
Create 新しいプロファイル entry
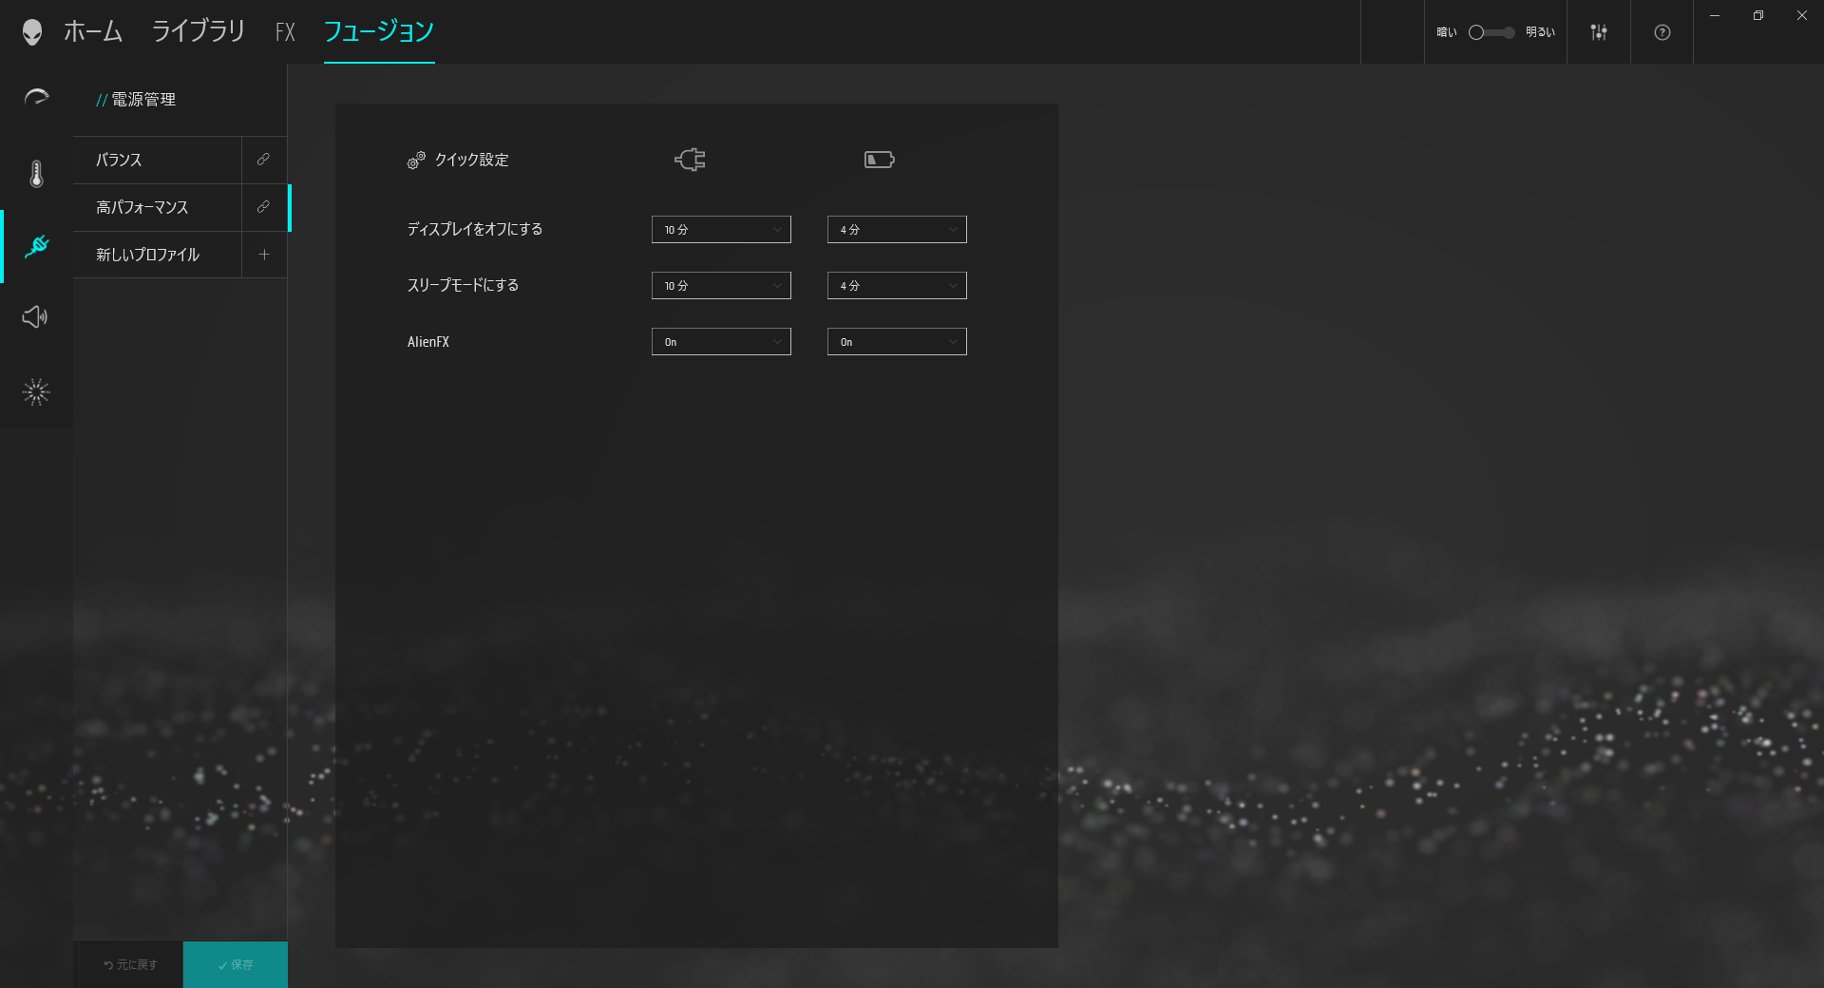[158, 255]
